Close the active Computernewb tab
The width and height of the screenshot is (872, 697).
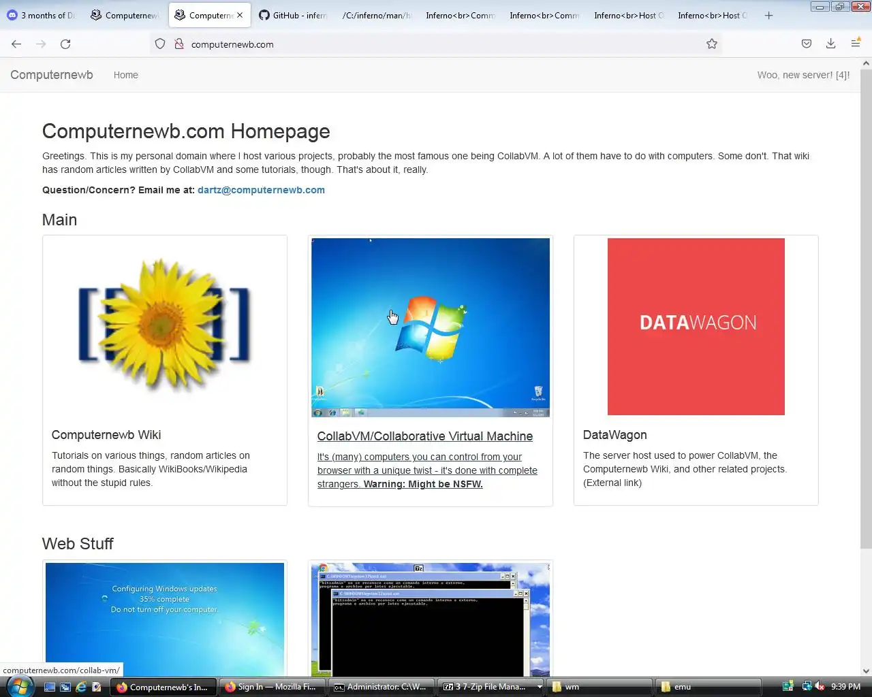[240, 15]
